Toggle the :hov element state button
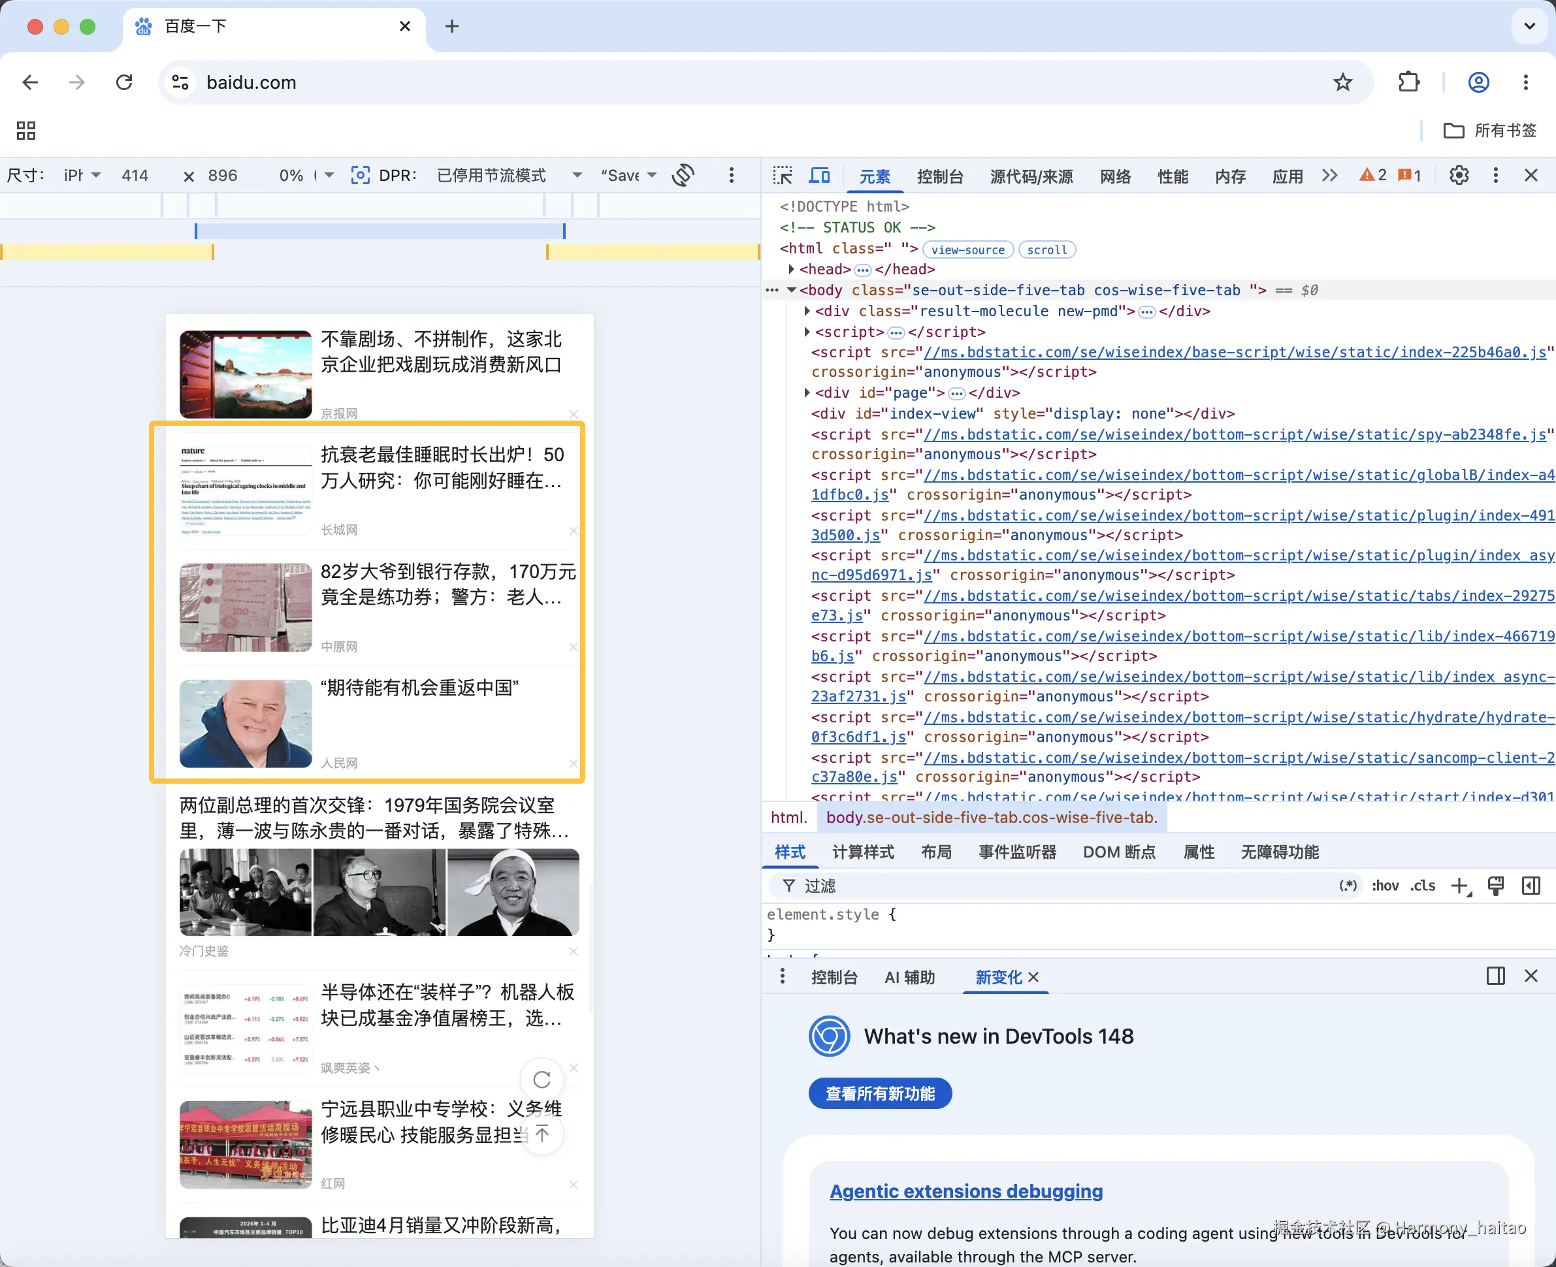Image resolution: width=1556 pixels, height=1267 pixels. [x=1386, y=886]
